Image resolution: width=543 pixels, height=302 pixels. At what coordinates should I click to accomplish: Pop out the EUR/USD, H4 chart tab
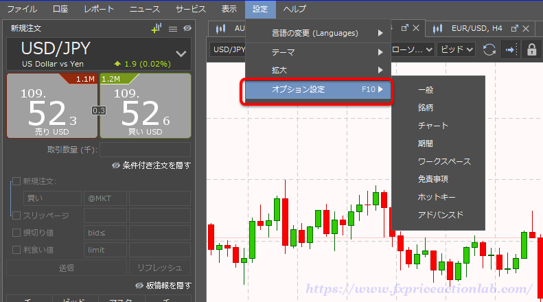[512, 28]
